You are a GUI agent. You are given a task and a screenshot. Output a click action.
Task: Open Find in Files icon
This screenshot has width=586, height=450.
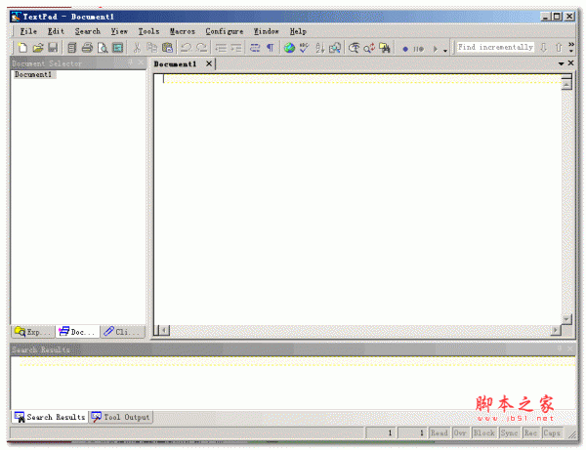(385, 48)
